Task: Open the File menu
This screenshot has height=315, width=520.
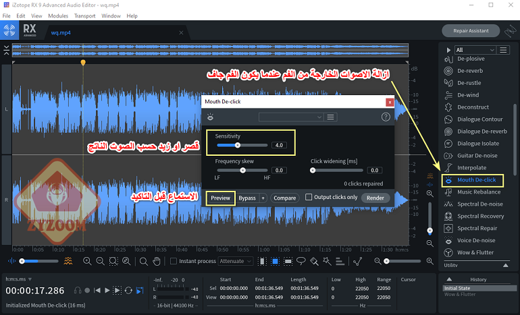Action: [6, 16]
